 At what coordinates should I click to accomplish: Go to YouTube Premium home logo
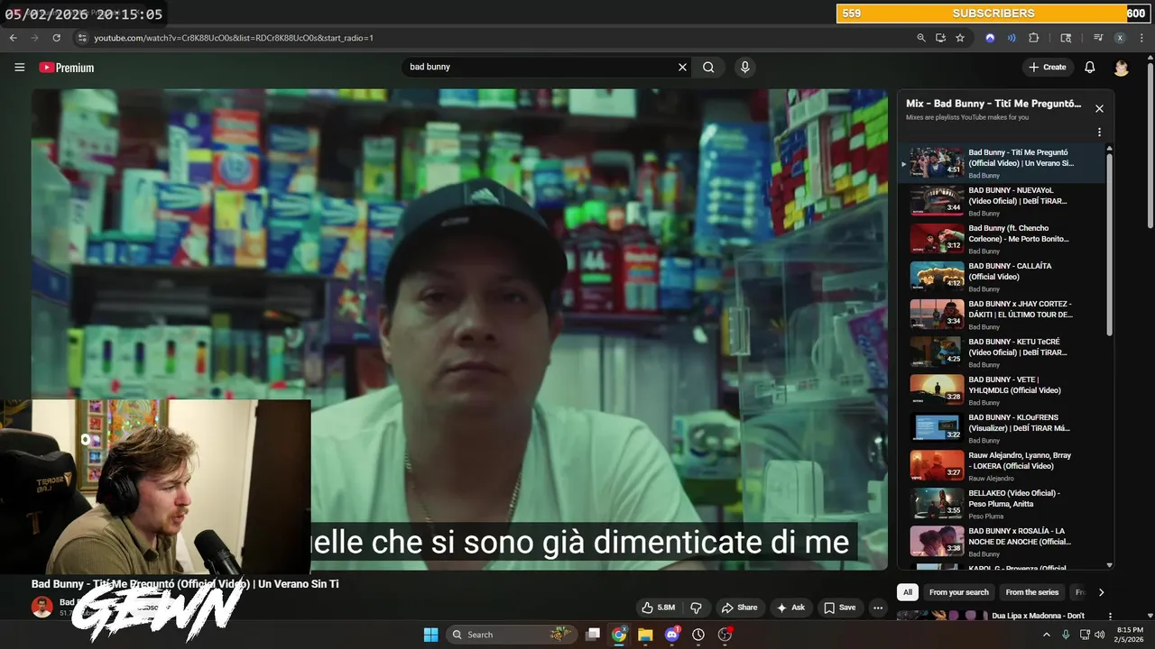(x=66, y=68)
